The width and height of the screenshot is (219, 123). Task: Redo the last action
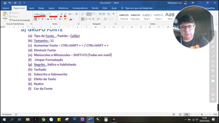pyautogui.click(x=15, y=3)
